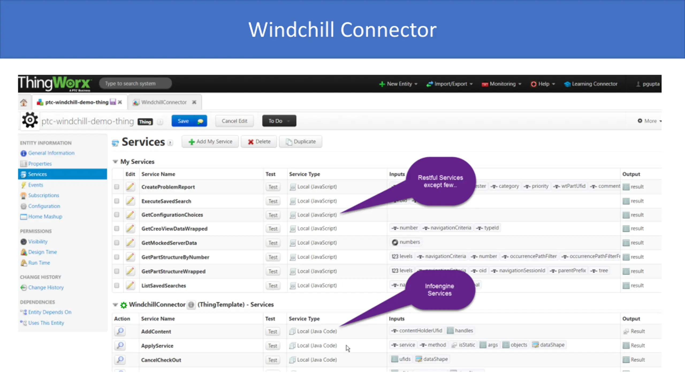Viewport: 685px width, 385px height.
Task: Collapse WindchillConnector ThingTemplate Services section
Action: [115, 305]
